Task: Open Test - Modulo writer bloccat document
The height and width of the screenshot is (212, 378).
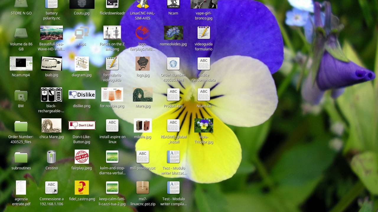Action: coord(173,157)
